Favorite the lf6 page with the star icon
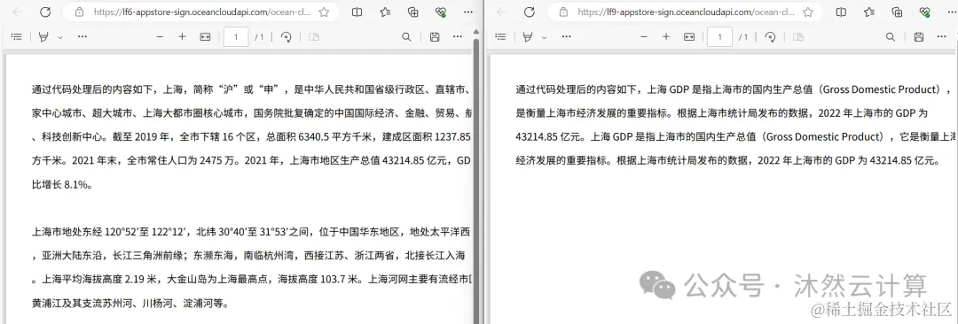The height and width of the screenshot is (324, 958). (x=324, y=12)
